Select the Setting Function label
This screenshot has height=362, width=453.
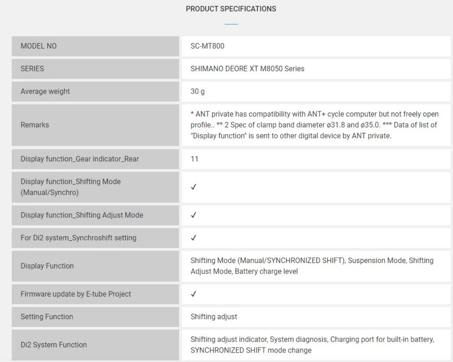pos(47,317)
